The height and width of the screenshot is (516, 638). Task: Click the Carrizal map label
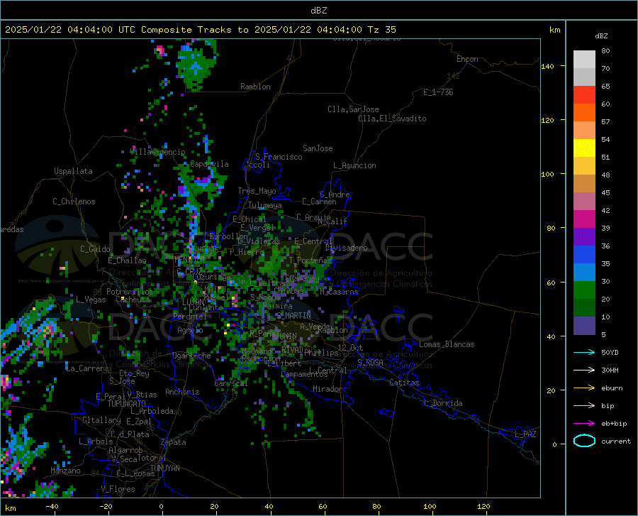(x=231, y=383)
